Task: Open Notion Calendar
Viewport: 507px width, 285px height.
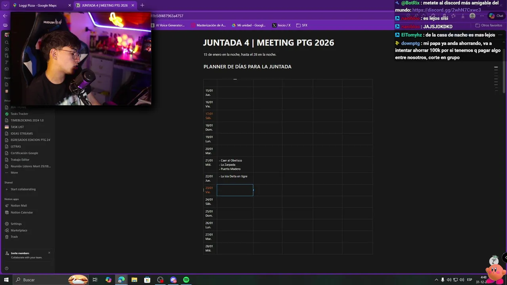Action: pos(28,212)
